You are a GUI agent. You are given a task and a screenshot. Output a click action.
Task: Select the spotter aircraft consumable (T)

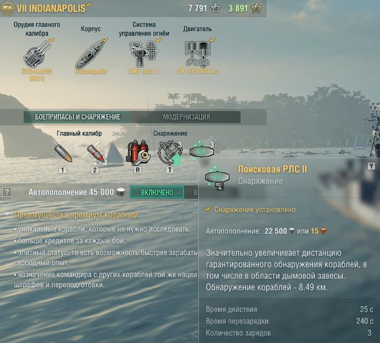(x=170, y=152)
